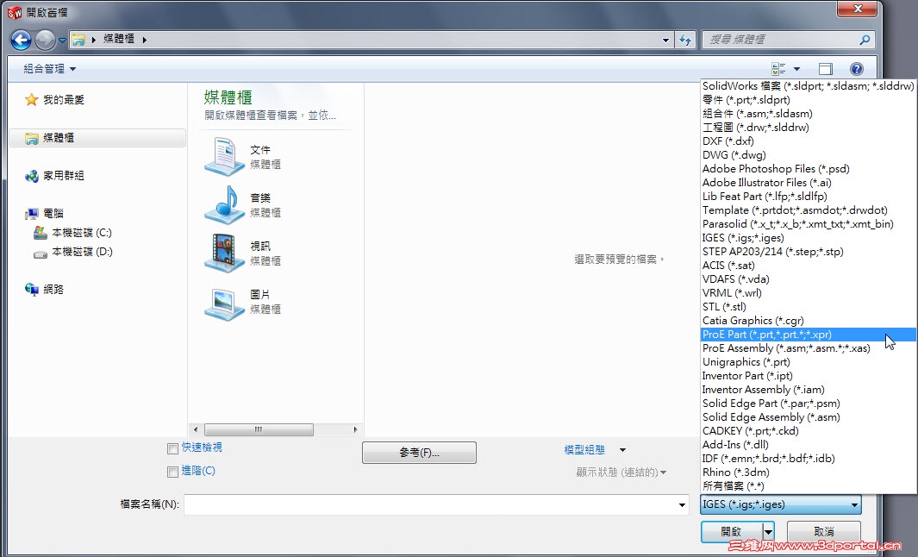The image size is (918, 557).
Task: Click the search magnifier icon
Action: (x=865, y=40)
